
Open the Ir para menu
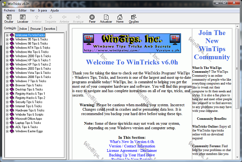point(42,11)
